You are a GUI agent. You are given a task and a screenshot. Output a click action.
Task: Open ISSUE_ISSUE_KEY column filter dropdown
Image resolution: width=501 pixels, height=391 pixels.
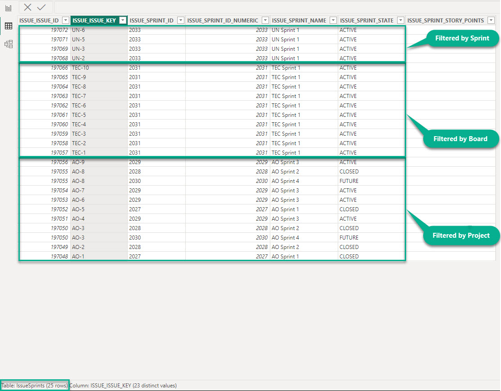122,20
